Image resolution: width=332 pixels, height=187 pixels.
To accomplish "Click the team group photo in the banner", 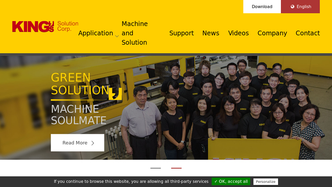I will click(x=232, y=104).
